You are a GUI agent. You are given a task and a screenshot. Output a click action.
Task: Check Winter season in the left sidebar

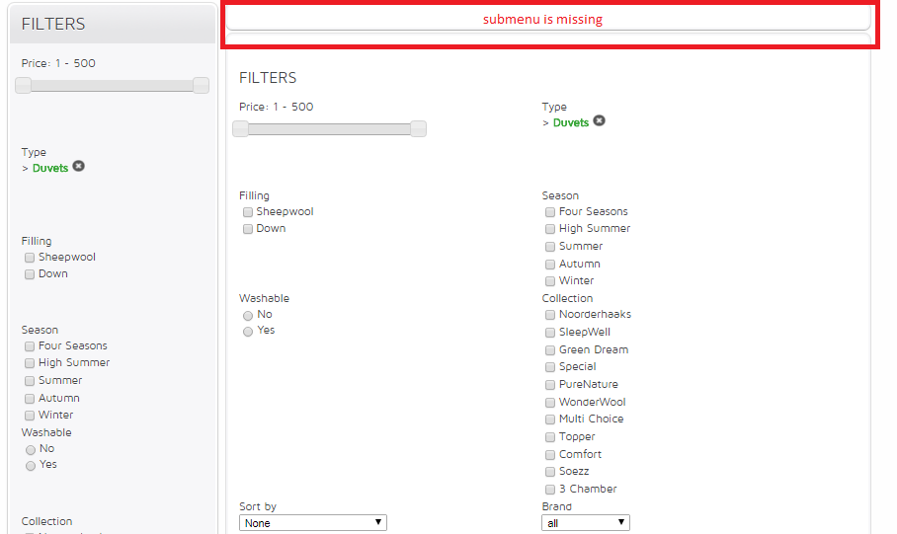(30, 416)
